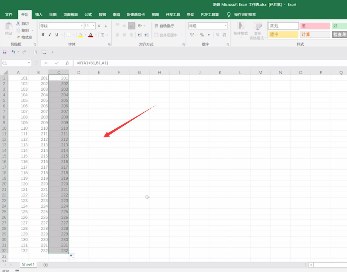Open the underline style dropdown arrow
The image size is (347, 272).
tap(62, 35)
